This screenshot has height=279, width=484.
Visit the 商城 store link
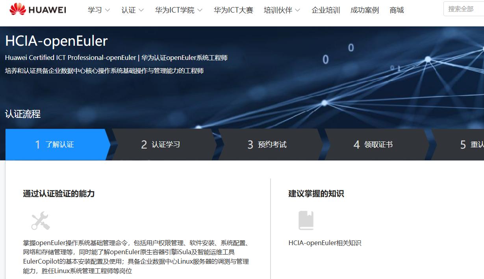click(397, 10)
